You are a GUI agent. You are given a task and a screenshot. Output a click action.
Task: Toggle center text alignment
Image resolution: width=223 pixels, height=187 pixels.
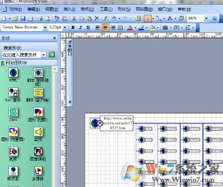[106, 27]
